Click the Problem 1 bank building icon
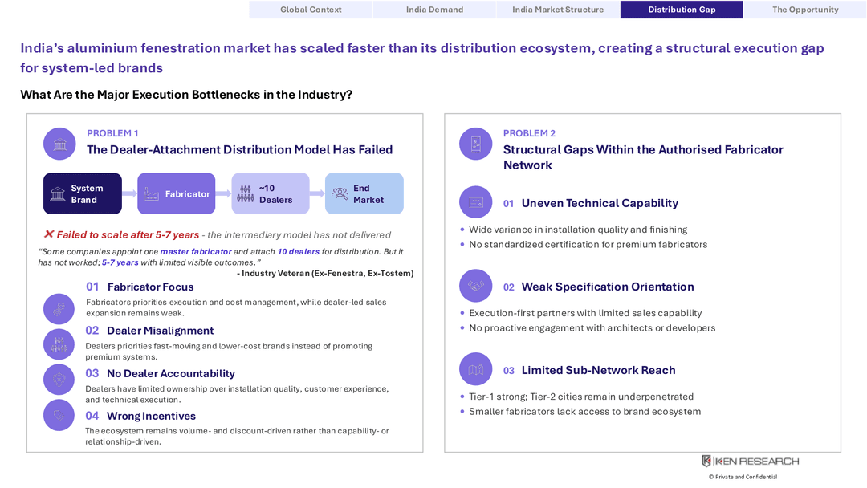This screenshot has width=867, height=488. click(59, 144)
